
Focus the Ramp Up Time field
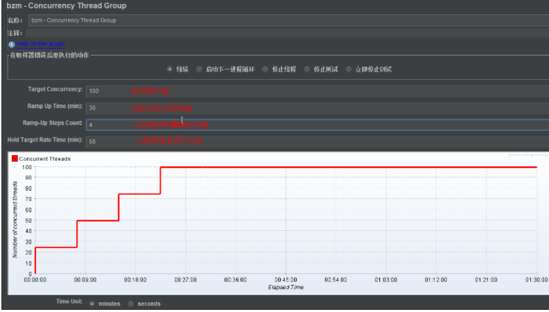[x=317, y=108]
